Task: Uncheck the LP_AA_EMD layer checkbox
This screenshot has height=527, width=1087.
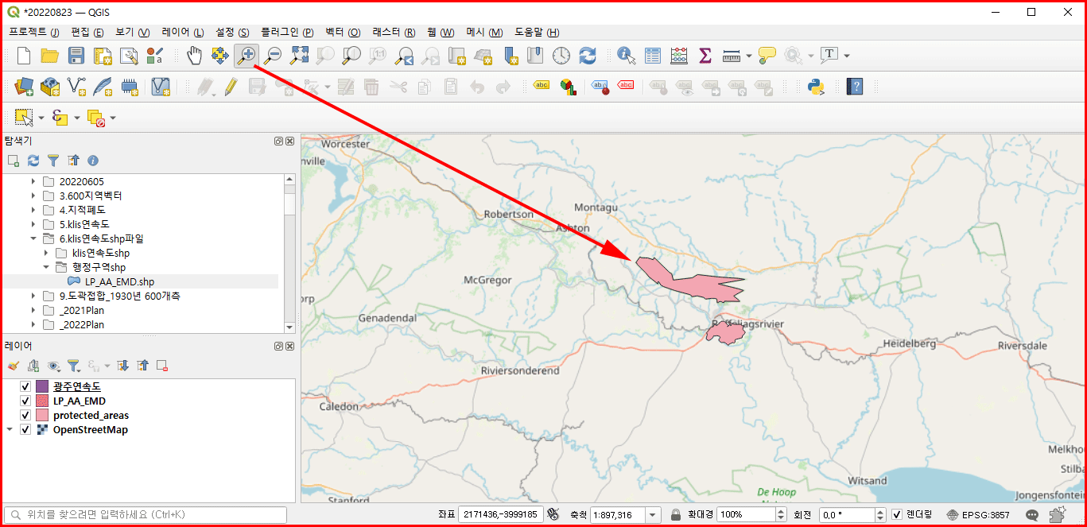Action: pos(25,401)
